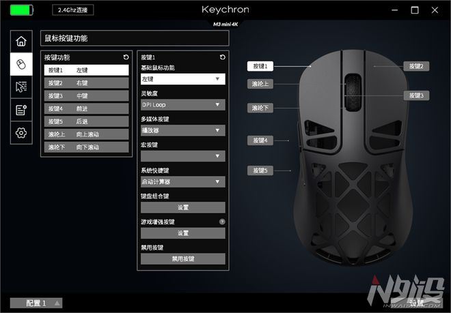
Task: Click the help icon beside 游戏增强按键
Action: (222, 222)
